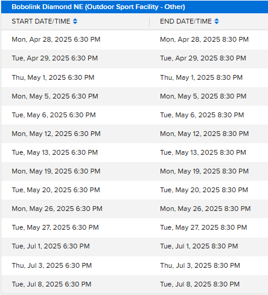The height and width of the screenshot is (295, 268).
Task: Sort by the START DATE/TIME arrows icon
Action: point(75,21)
